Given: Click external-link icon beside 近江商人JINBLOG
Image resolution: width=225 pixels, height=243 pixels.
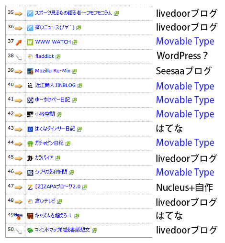Looking at the screenshot, I should (x=80, y=86).
